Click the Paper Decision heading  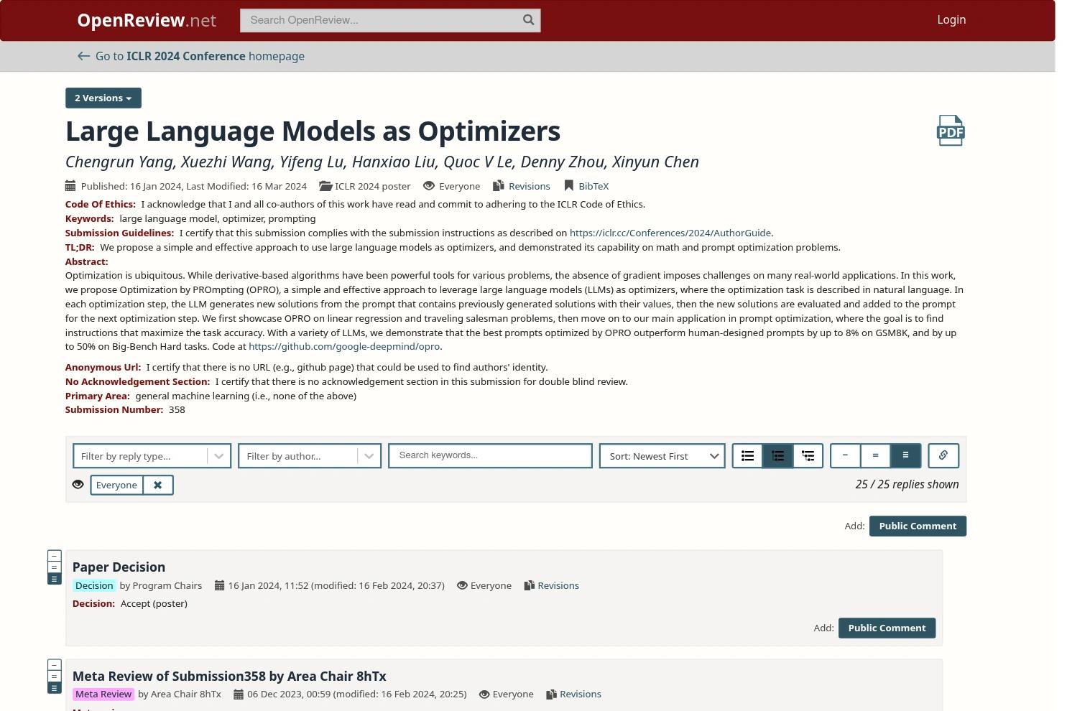[x=119, y=567]
